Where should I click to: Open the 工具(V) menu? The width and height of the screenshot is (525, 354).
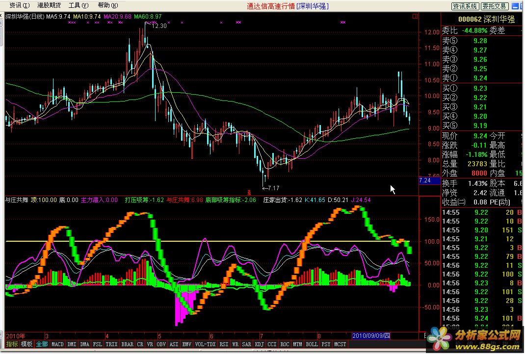coord(79,5)
